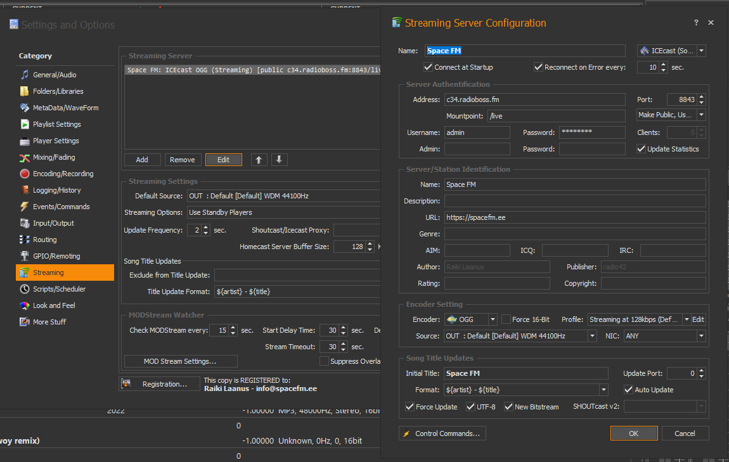The width and height of the screenshot is (729, 462).
Task: Disable the Auto Update checkbox
Action: point(629,390)
